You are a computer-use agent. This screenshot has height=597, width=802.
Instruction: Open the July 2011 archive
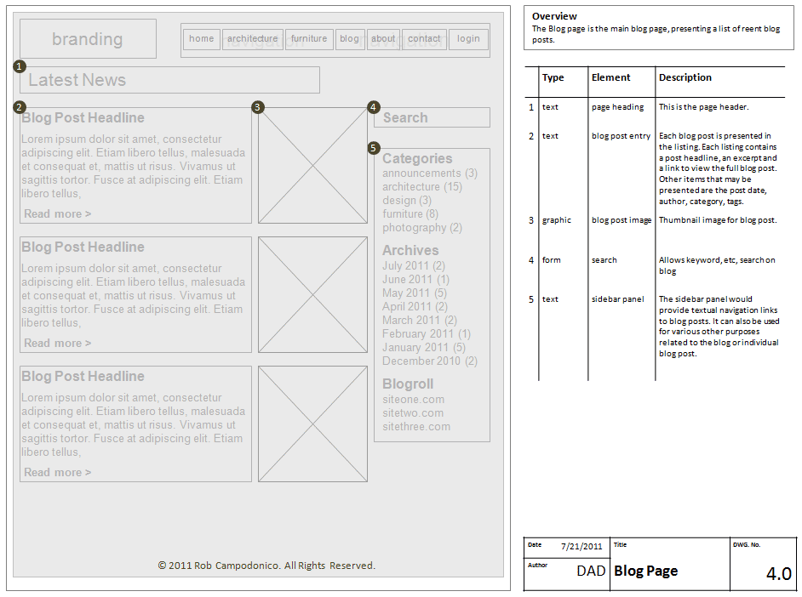[x=414, y=265]
